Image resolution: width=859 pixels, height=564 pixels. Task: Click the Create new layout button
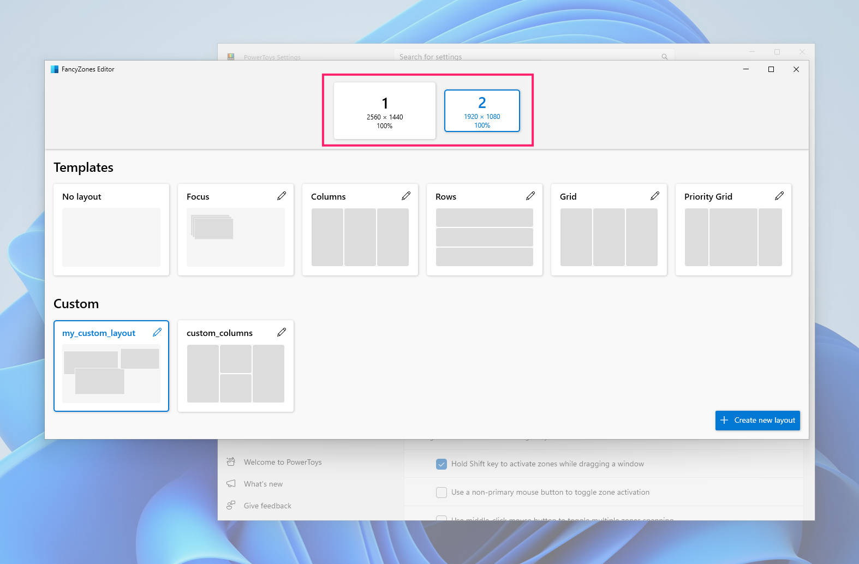click(x=757, y=421)
